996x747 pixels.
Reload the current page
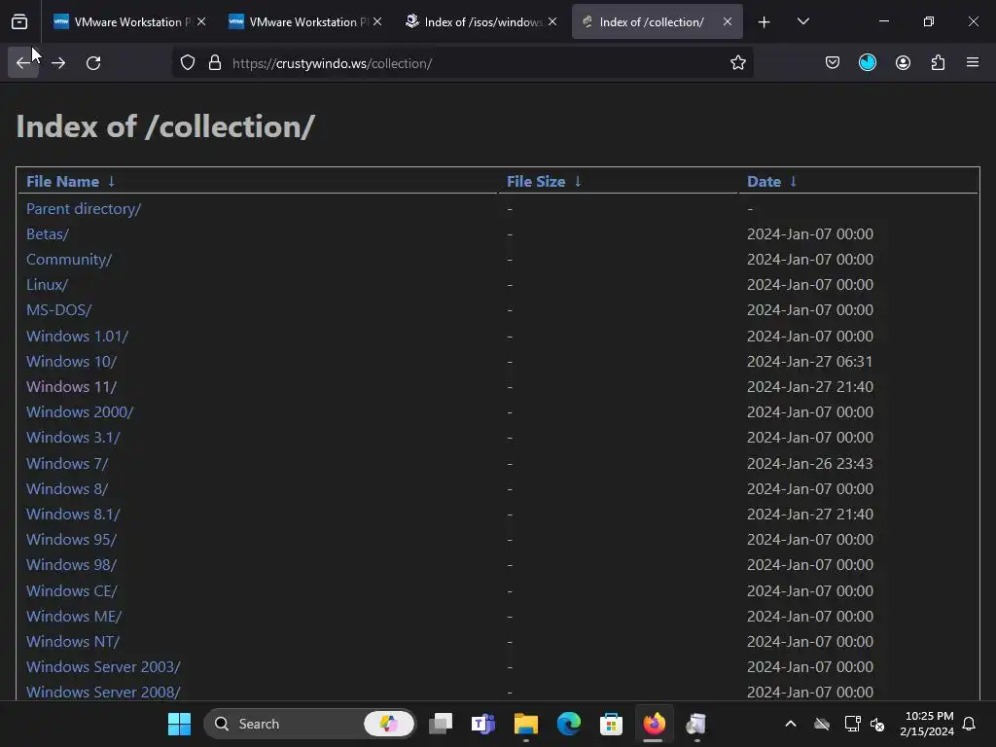point(93,63)
